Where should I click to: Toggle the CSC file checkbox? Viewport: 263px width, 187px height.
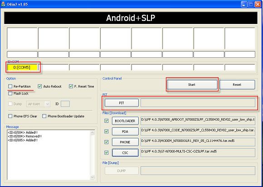107,153
